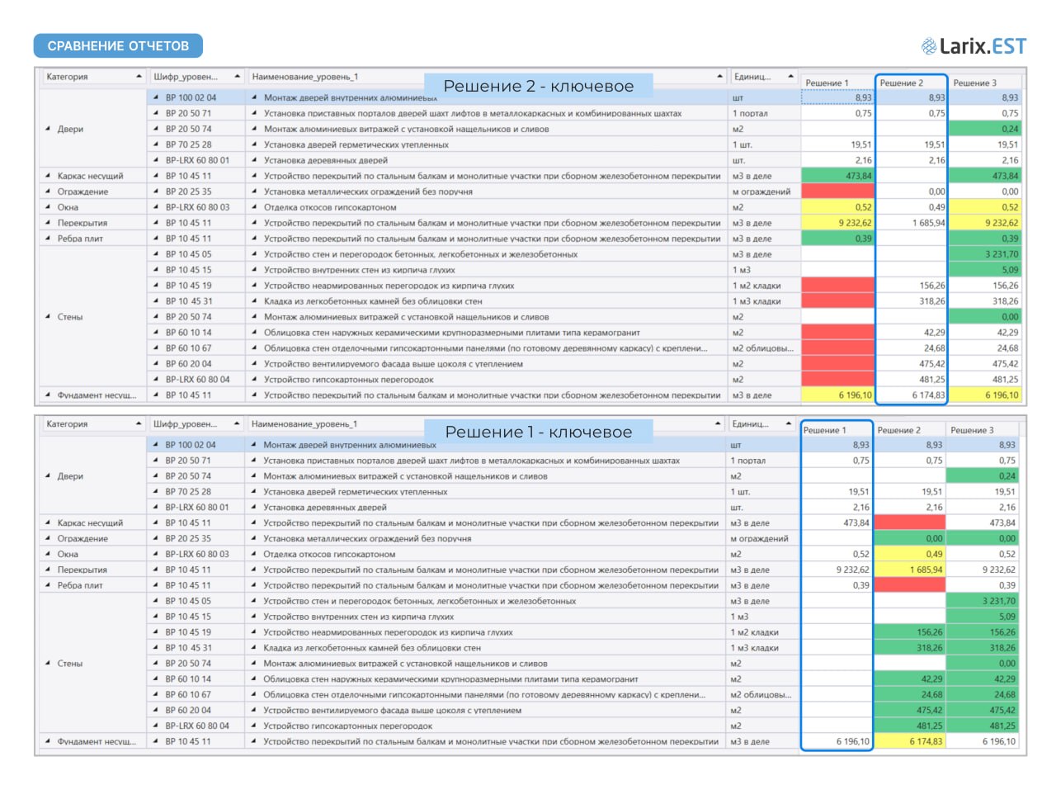This screenshot has height=785, width=1056.
Task: Click the СРАВНЕНИЕ ОТЧЕТОВ button
Action: point(118,45)
